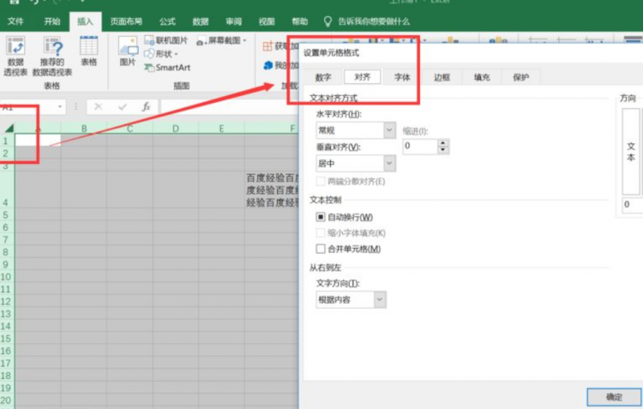The width and height of the screenshot is (643, 409).
Task: Click the Select All corner triangle
Action: point(9,128)
